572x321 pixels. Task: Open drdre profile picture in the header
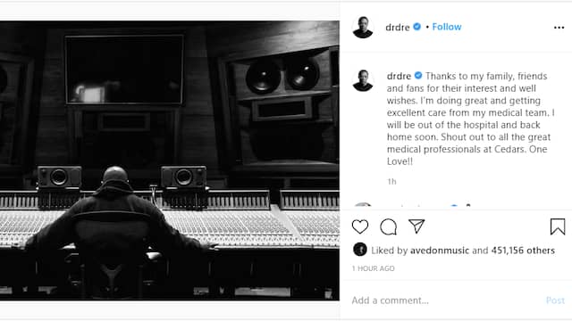click(x=363, y=28)
